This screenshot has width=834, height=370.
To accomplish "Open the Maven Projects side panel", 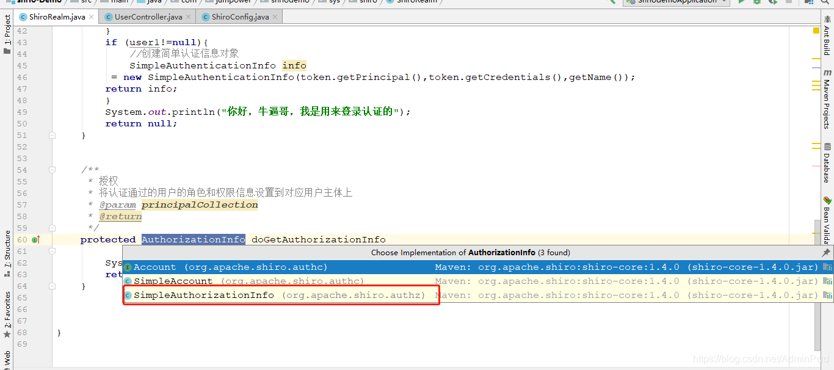I will pos(827,99).
